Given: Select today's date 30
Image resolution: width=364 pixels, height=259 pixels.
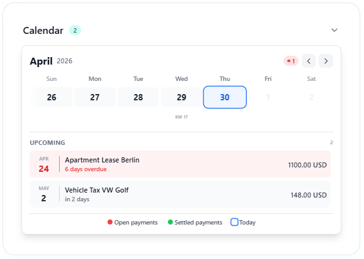Looking at the screenshot, I should 224,97.
